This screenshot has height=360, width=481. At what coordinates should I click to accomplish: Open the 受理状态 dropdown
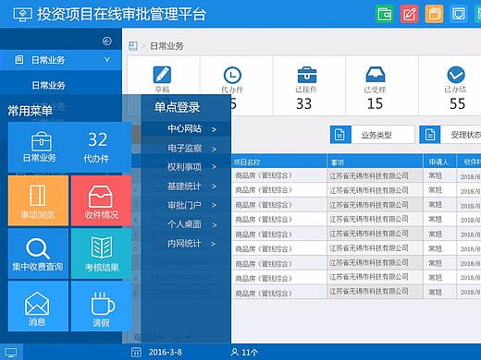[450, 135]
